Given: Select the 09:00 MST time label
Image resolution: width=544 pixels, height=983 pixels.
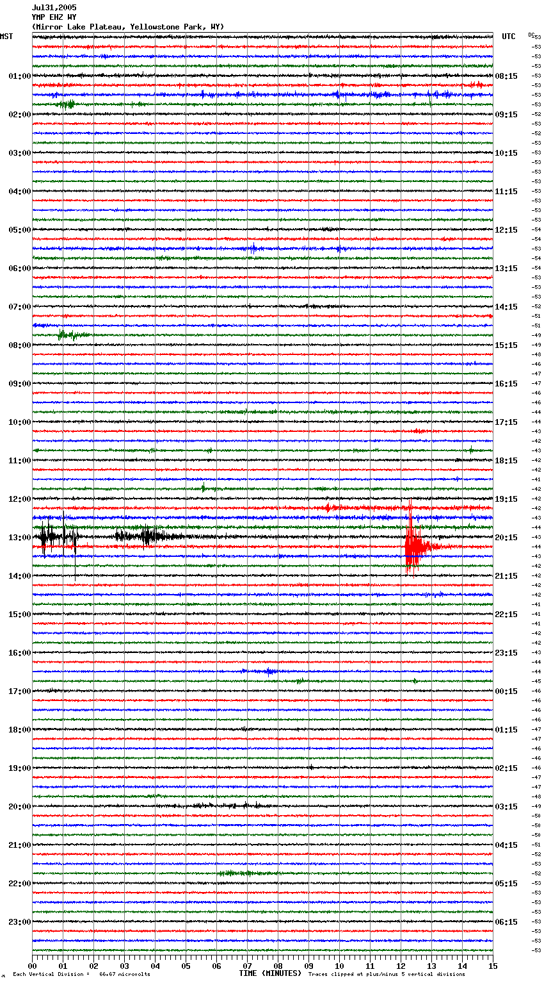Looking at the screenshot, I should click(20, 384).
